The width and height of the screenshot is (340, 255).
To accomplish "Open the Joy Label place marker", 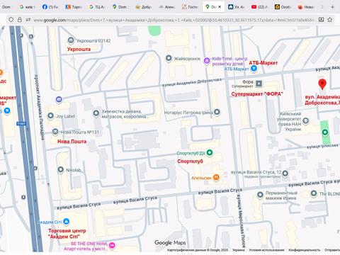I will [x=51, y=115].
